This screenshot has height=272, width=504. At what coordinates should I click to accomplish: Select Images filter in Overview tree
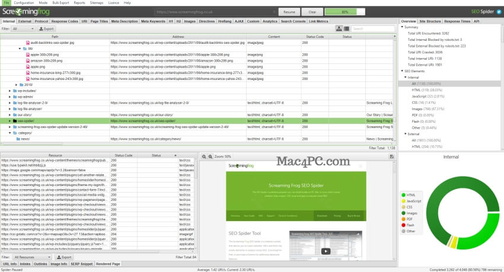click(x=428, y=109)
